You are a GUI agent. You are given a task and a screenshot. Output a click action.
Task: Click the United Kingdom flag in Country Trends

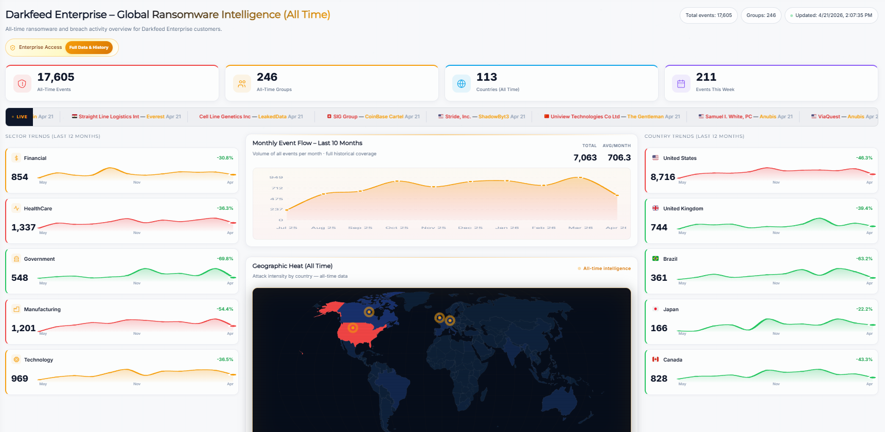pyautogui.click(x=656, y=208)
